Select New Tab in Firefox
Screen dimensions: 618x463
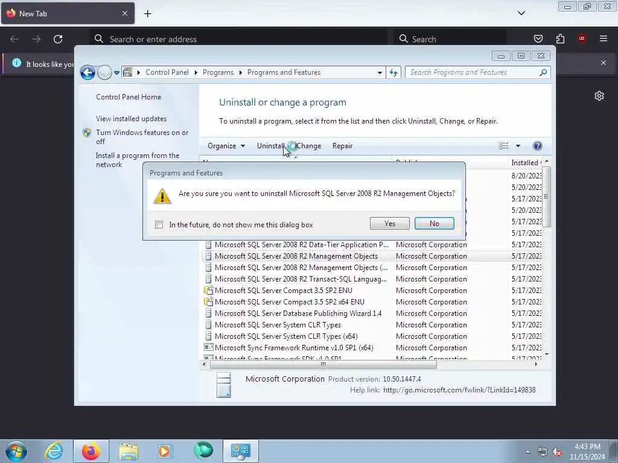[x=68, y=14]
